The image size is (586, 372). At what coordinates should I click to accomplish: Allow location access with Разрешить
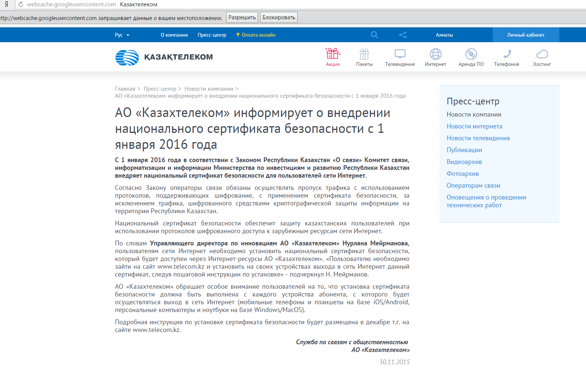pyautogui.click(x=242, y=17)
